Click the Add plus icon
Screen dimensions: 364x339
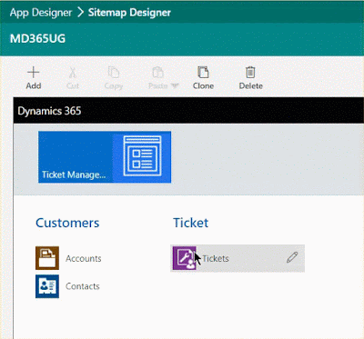click(34, 73)
